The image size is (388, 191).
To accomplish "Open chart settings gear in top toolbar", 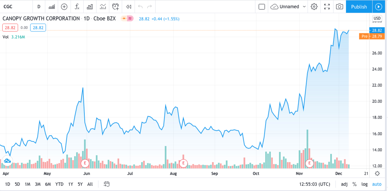I will 314,7.
